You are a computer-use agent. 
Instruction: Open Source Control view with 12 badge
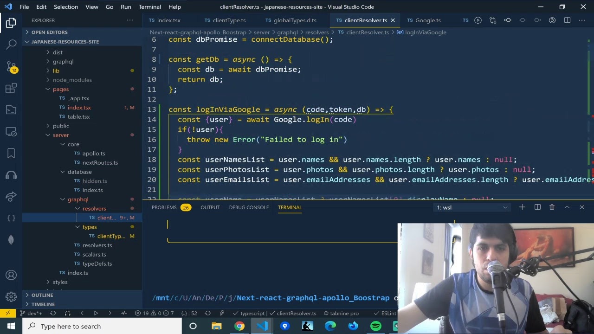point(11,66)
